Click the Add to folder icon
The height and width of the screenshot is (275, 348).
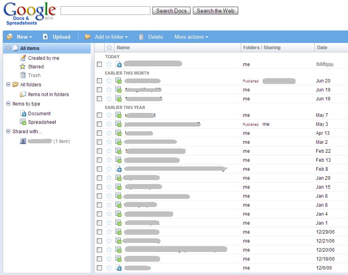point(88,37)
